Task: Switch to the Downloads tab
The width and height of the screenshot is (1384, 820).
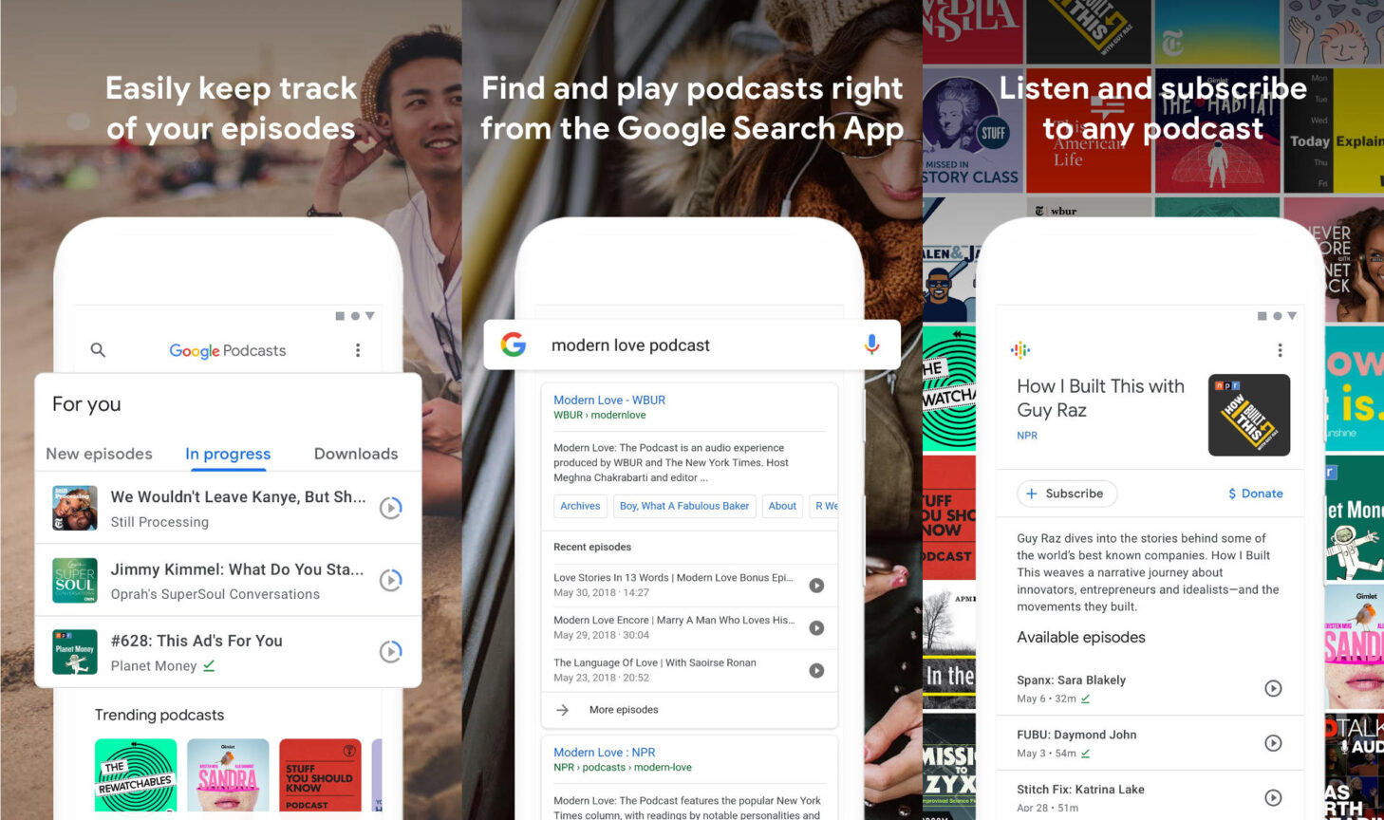Action: point(355,454)
